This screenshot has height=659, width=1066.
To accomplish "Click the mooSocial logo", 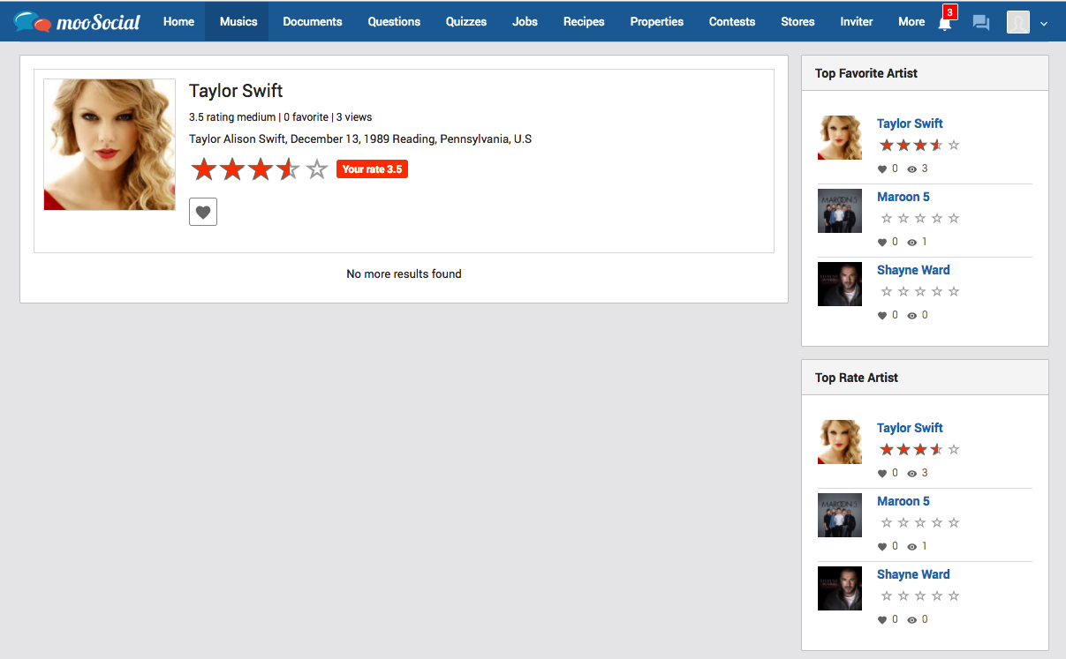I will point(77,22).
